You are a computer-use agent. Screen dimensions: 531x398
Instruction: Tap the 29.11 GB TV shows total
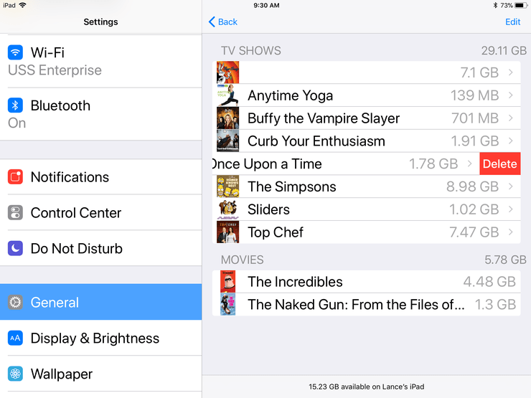coord(504,51)
